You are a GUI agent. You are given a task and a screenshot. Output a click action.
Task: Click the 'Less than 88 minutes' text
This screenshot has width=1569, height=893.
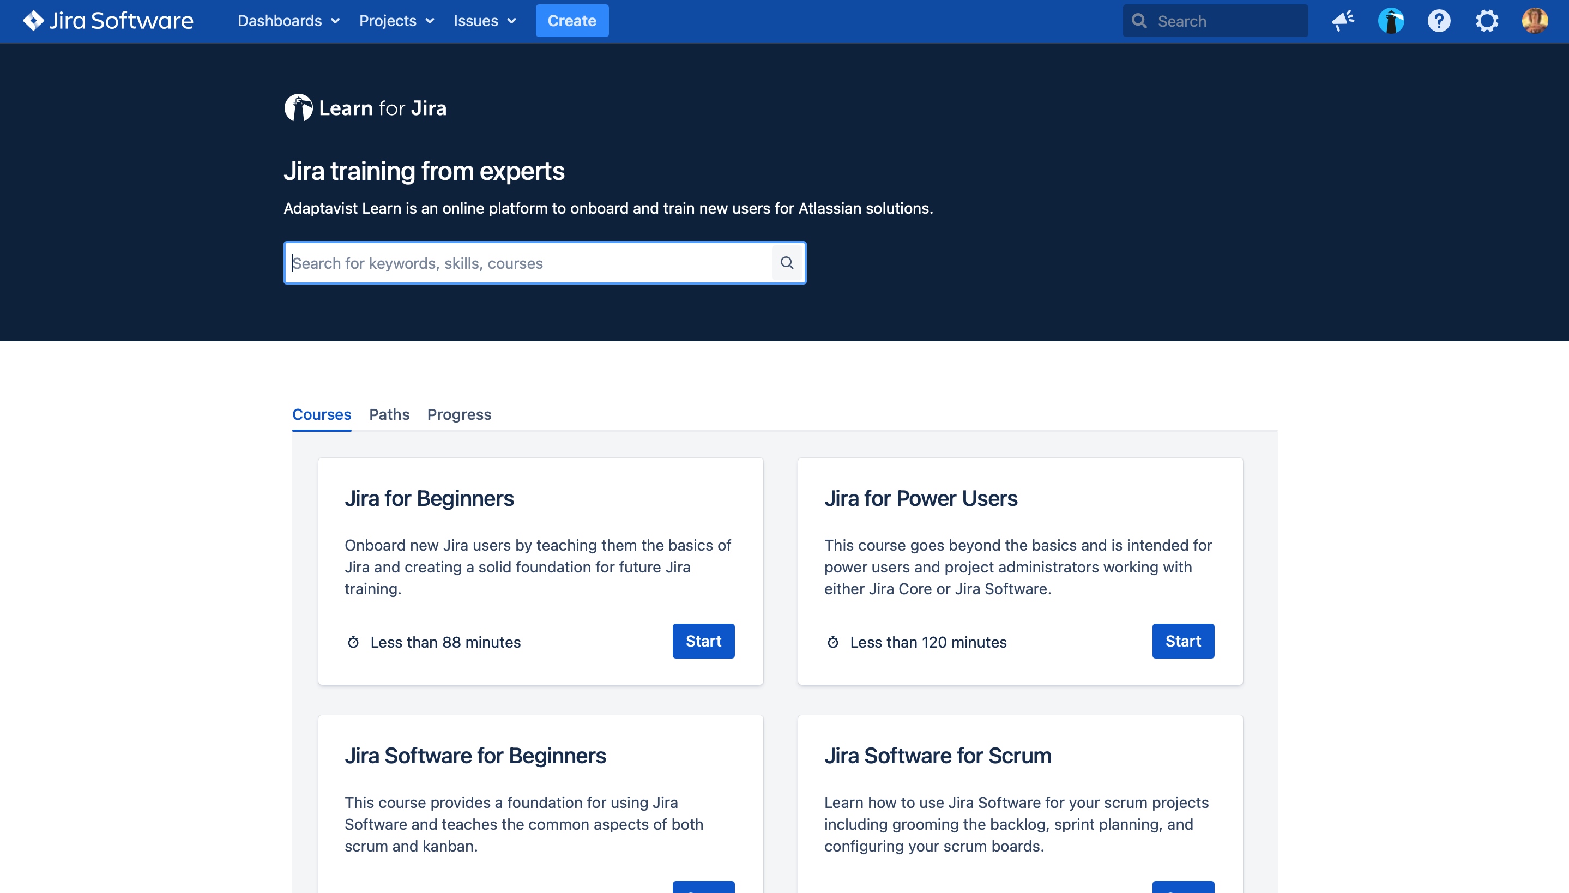tap(446, 642)
